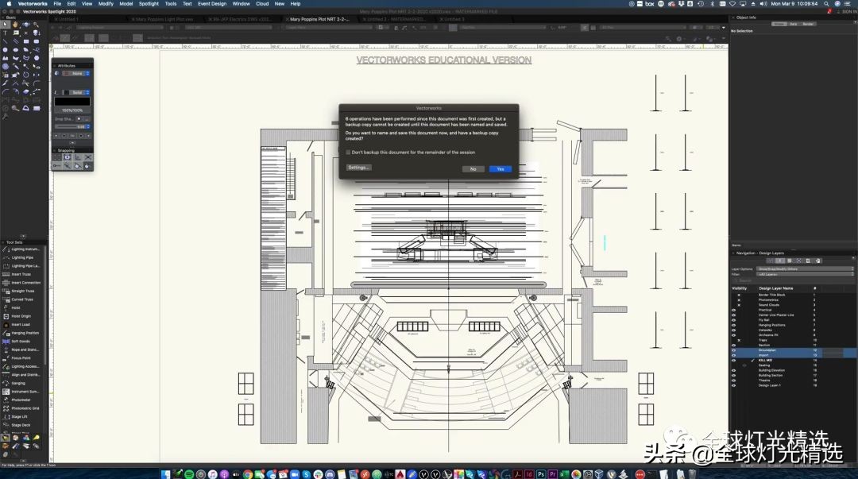Select the Pan hand tool
Viewport: 858px width, 479px height.
click(x=16, y=25)
